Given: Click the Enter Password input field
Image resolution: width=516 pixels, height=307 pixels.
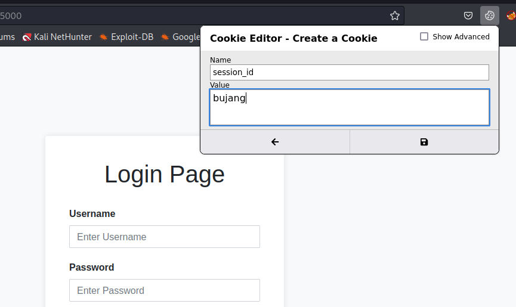Looking at the screenshot, I should [165, 290].
